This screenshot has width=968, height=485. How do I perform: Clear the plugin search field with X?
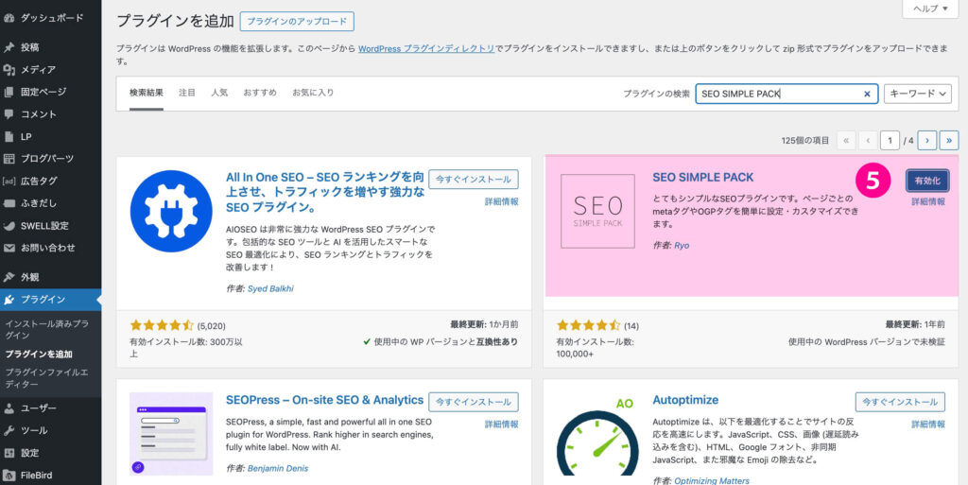tap(867, 94)
